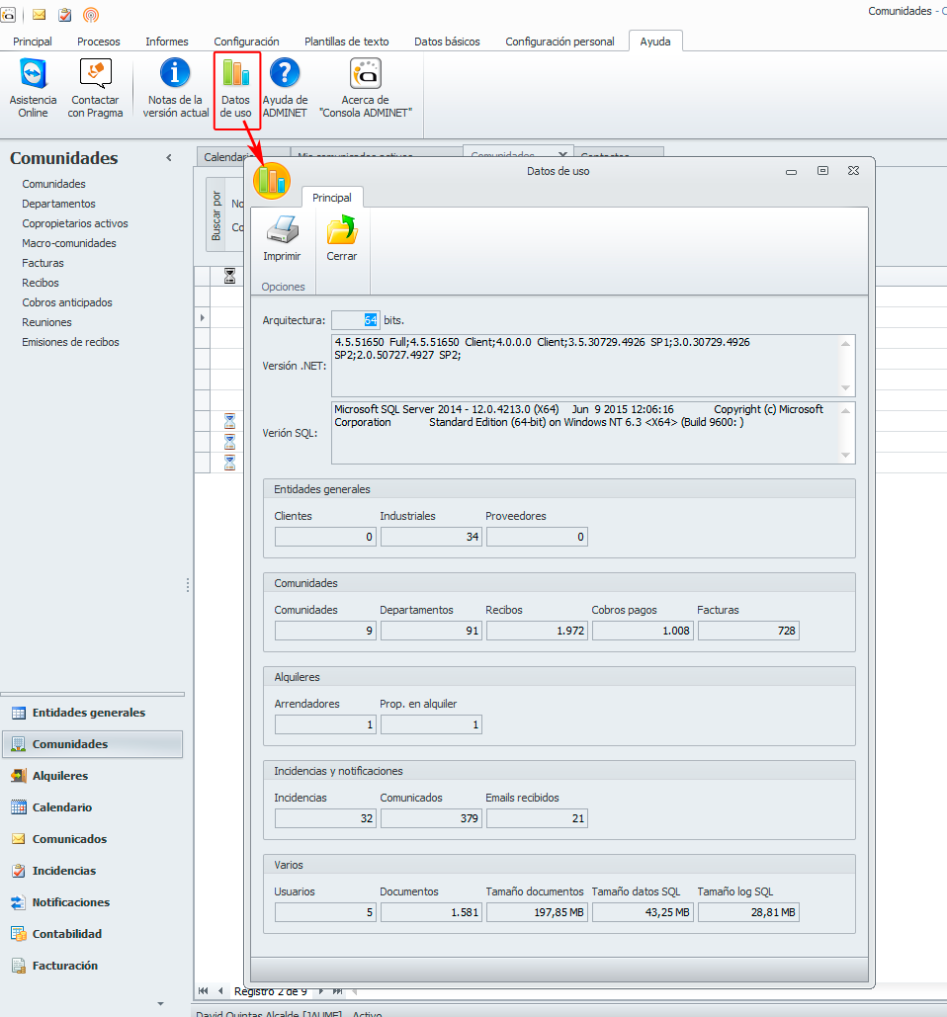Open the Facturación module
The image size is (947, 1017).
click(x=64, y=966)
